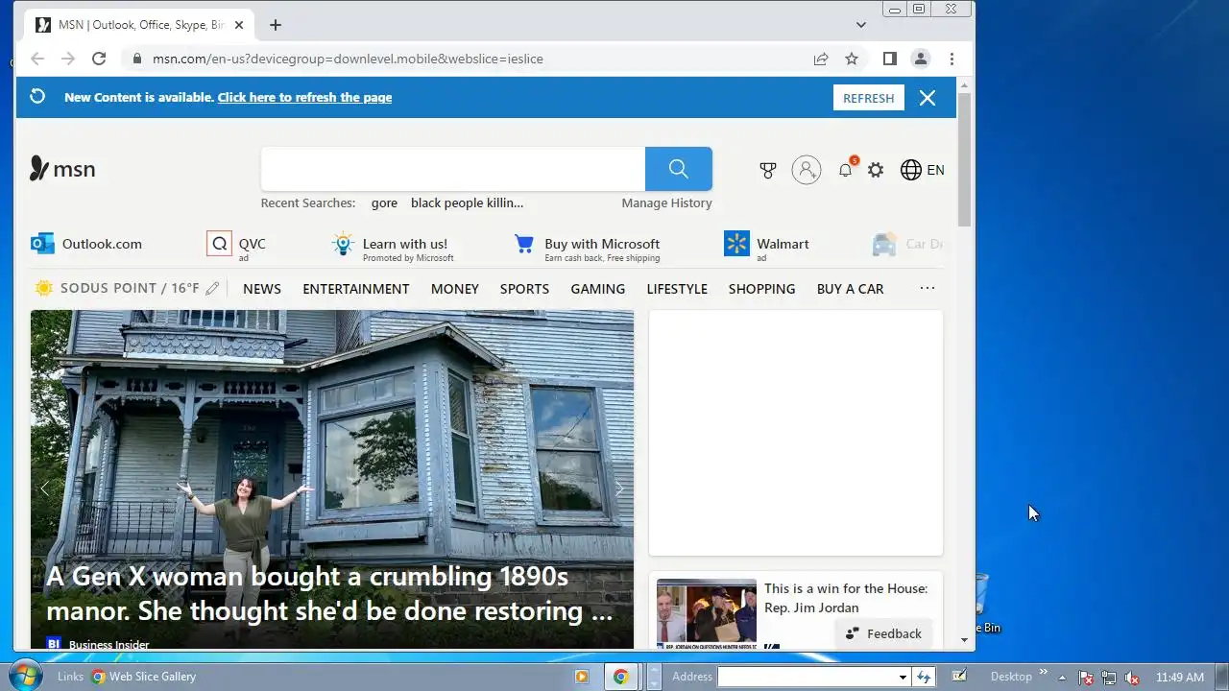This screenshot has width=1229, height=691.
Task: Open the MONEY section
Action: (455, 289)
